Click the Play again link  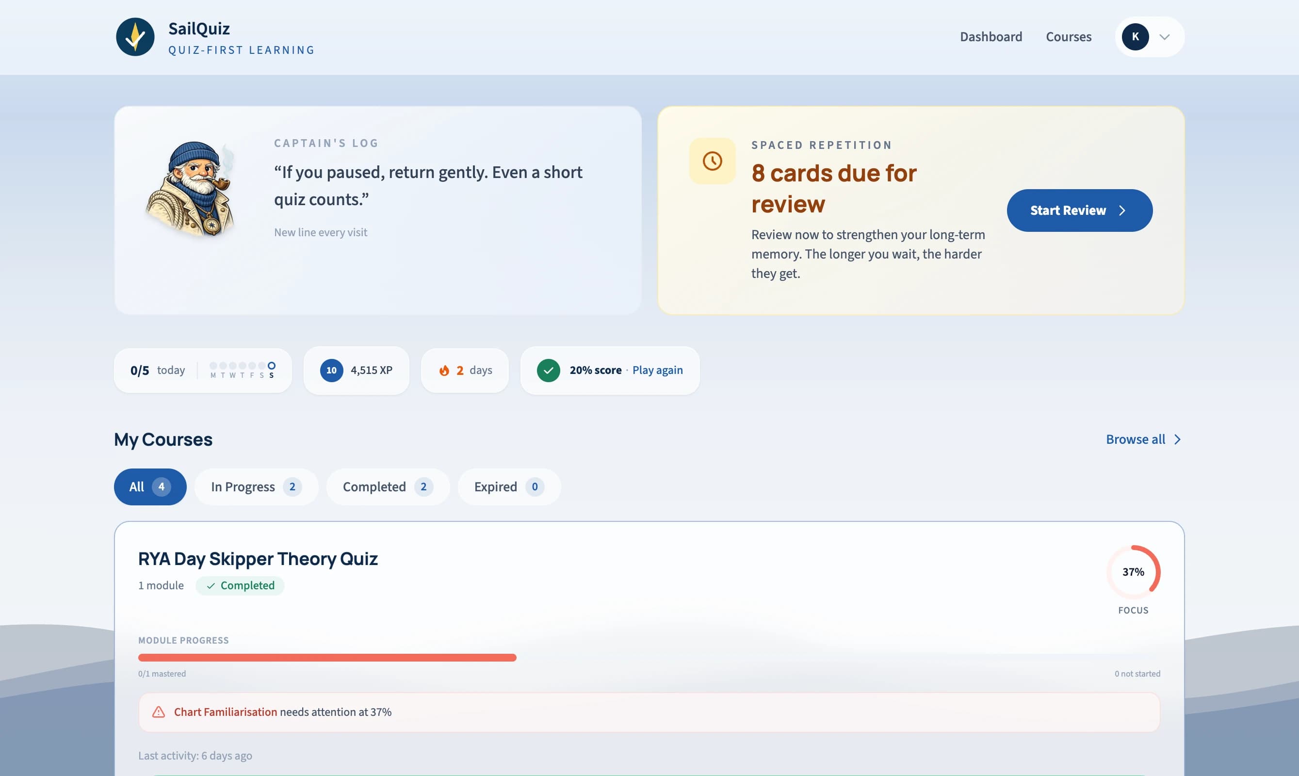[657, 370]
